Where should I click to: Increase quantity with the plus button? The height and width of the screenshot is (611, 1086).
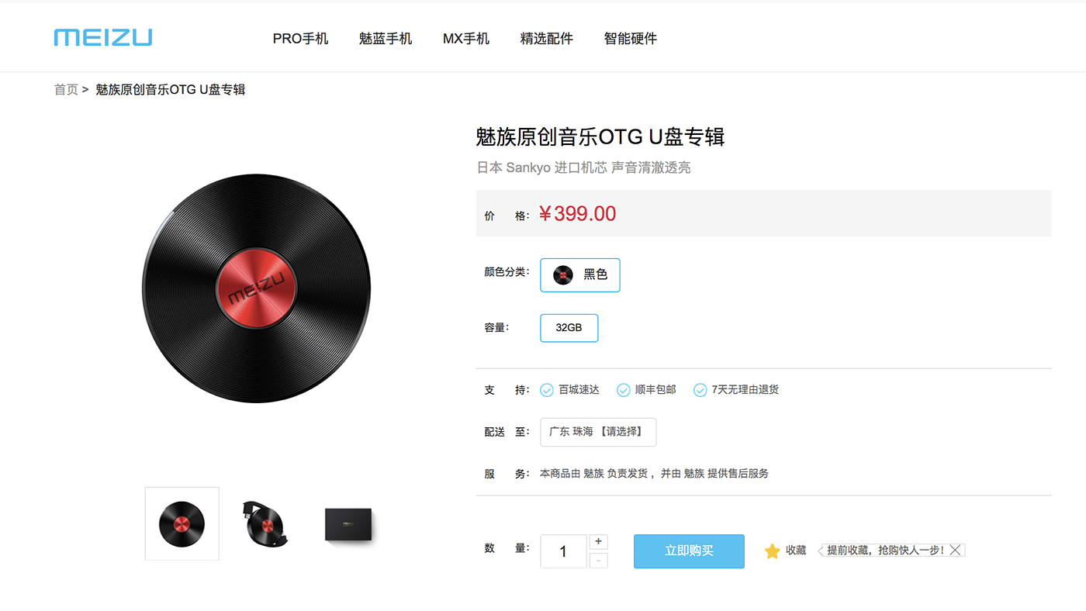pyautogui.click(x=598, y=541)
